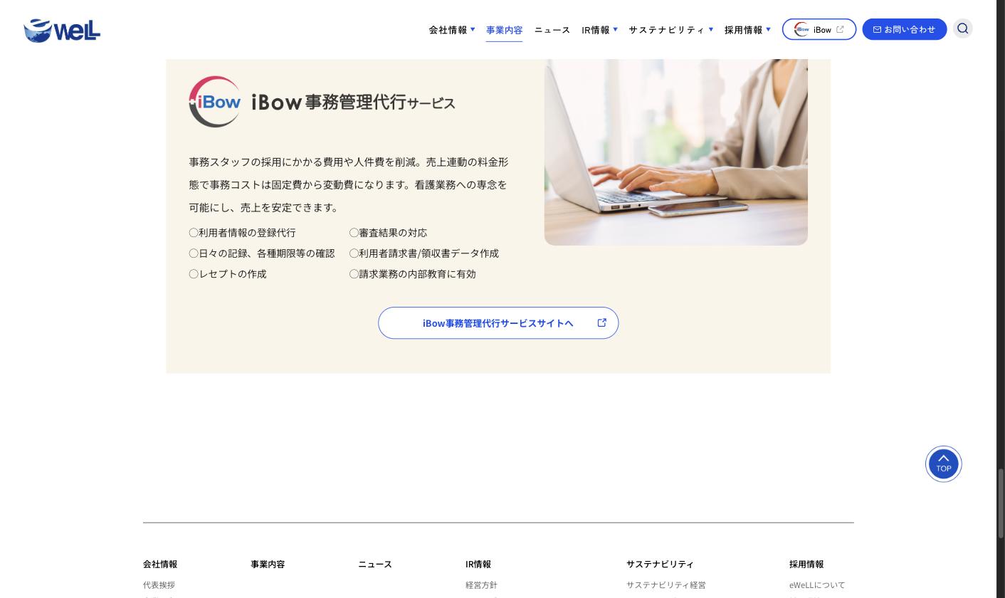The image size is (1005, 598).
Task: Open サステナビリティ in the top navigation
Action: 666,30
